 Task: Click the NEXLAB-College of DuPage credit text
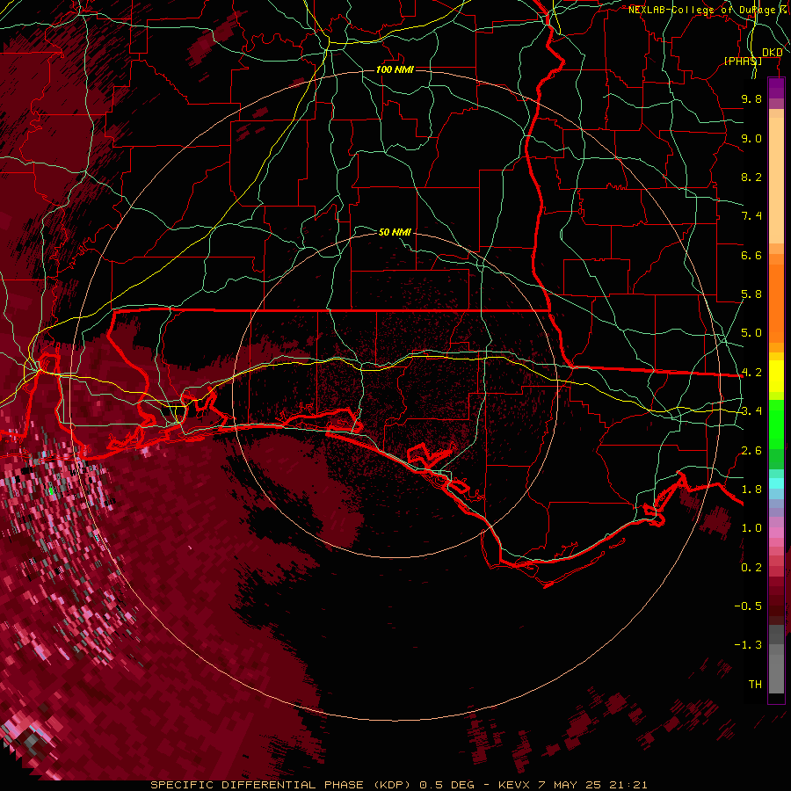click(701, 10)
